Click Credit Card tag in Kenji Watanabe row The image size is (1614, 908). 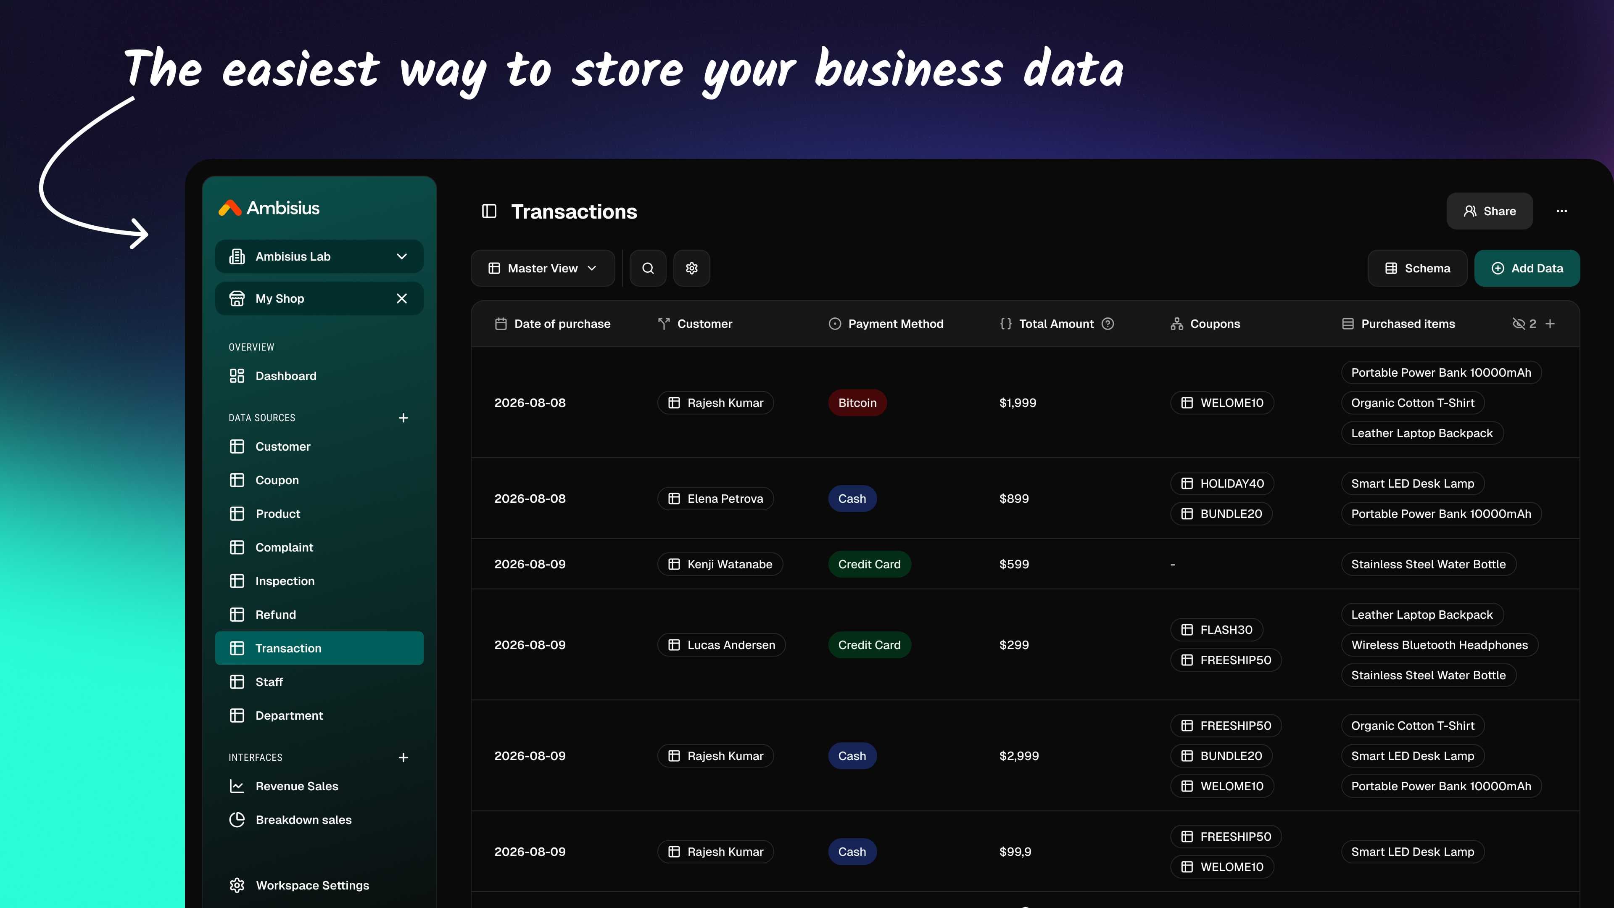(869, 565)
